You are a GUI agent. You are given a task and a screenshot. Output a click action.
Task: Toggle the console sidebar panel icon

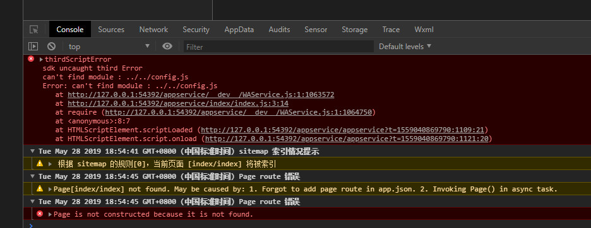33,46
